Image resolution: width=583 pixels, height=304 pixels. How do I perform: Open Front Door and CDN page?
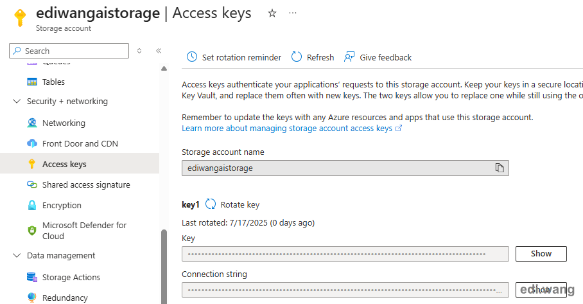coord(80,143)
